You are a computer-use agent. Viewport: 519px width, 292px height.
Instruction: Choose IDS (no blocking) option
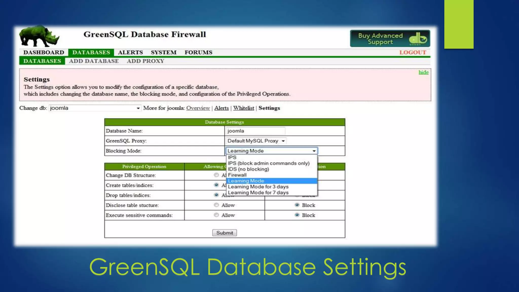pyautogui.click(x=271, y=169)
